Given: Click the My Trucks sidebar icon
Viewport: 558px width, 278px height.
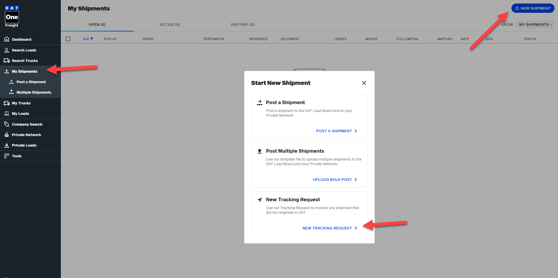Looking at the screenshot, I should [x=6, y=103].
